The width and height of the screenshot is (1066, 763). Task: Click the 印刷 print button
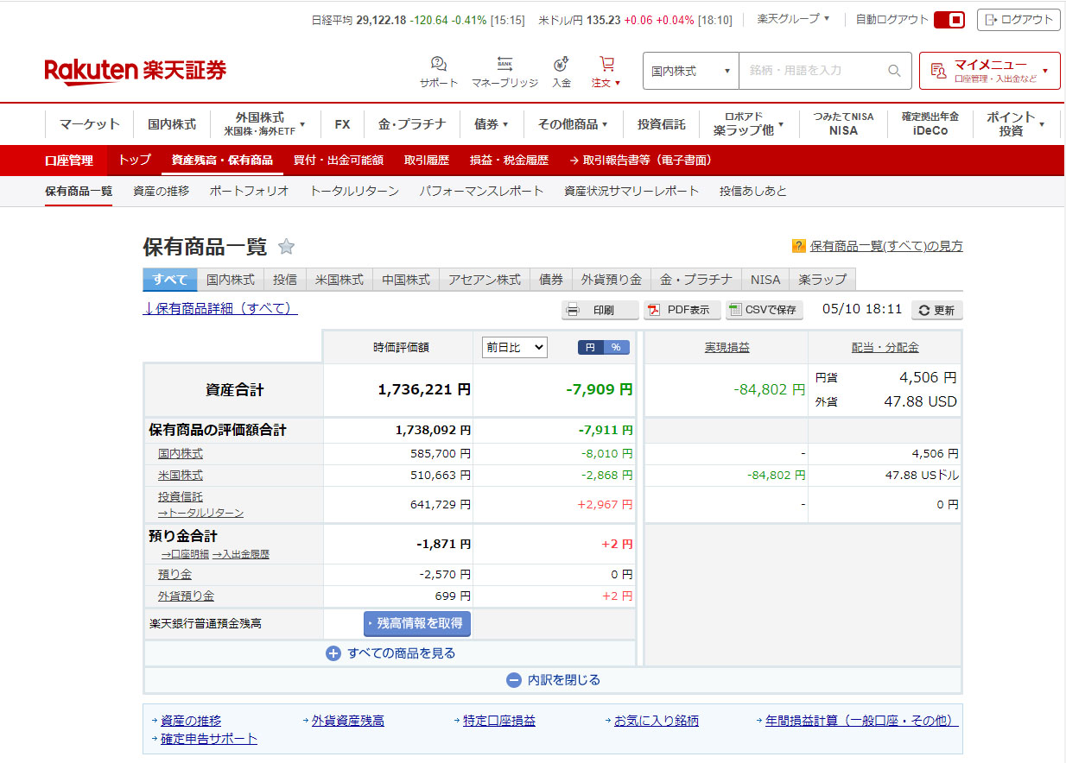point(600,310)
